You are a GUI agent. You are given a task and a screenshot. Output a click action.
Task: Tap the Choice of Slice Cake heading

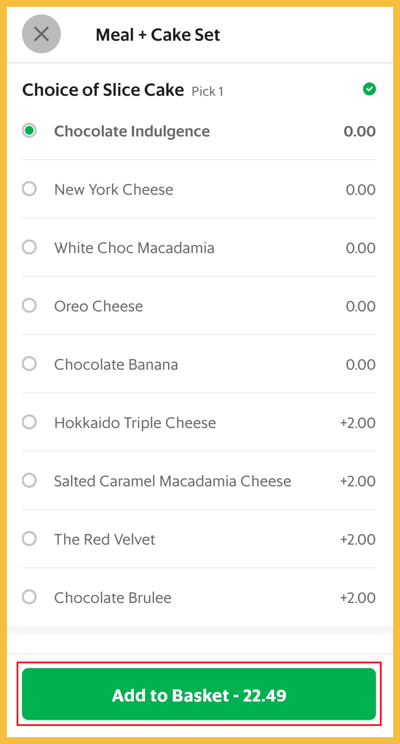click(x=103, y=90)
